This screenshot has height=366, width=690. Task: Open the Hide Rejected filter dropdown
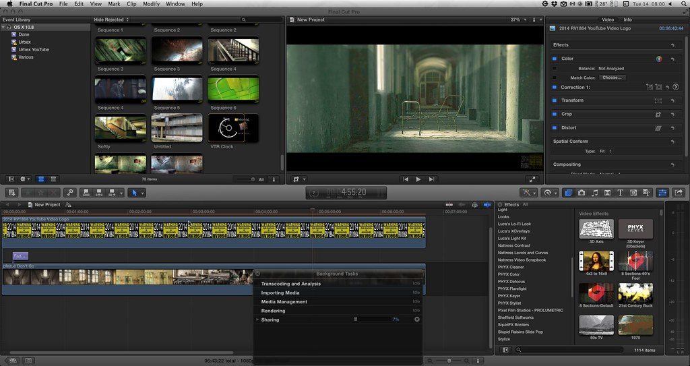pyautogui.click(x=111, y=20)
